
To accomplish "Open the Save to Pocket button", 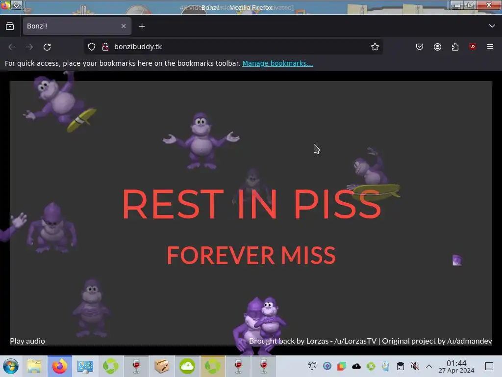I will pos(420,47).
